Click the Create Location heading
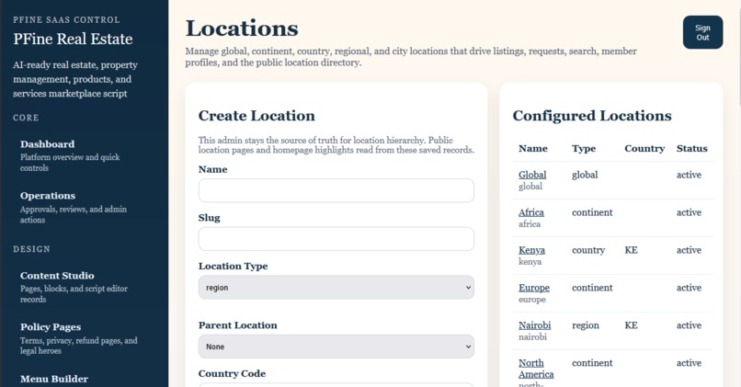 [256, 116]
